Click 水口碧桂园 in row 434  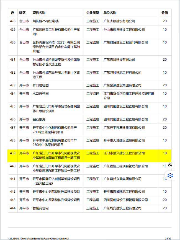coord(40,94)
